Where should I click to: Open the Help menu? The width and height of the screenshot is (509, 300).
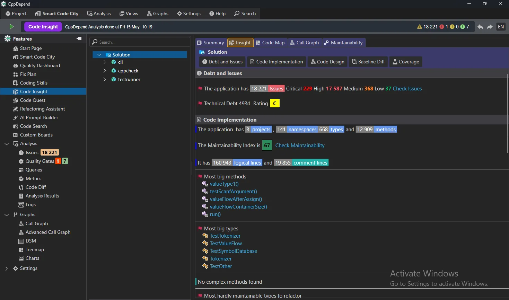coord(218,14)
